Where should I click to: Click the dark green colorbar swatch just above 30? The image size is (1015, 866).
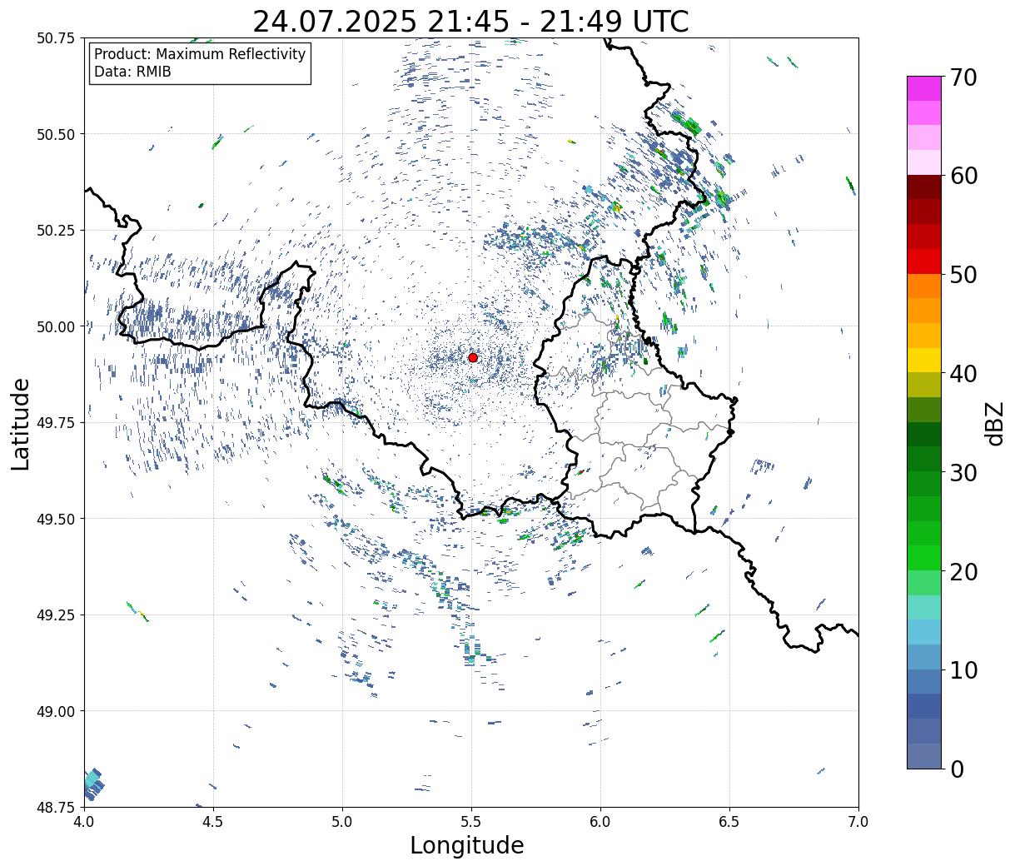click(x=923, y=459)
